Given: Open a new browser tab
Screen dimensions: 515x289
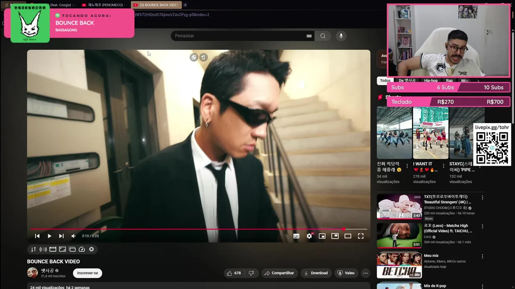Looking at the screenshot, I should coord(185,5).
